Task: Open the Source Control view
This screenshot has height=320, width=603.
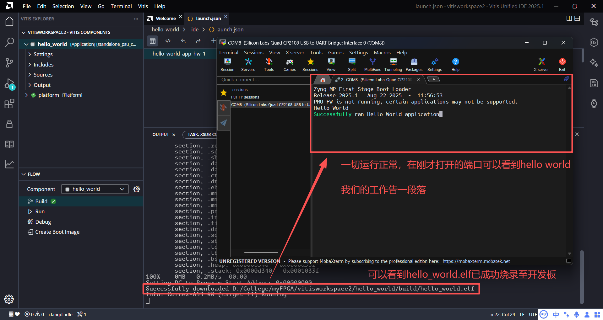Action: pos(9,63)
